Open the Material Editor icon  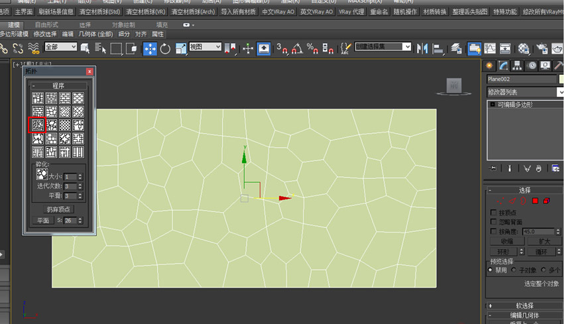pyautogui.click(x=524, y=48)
